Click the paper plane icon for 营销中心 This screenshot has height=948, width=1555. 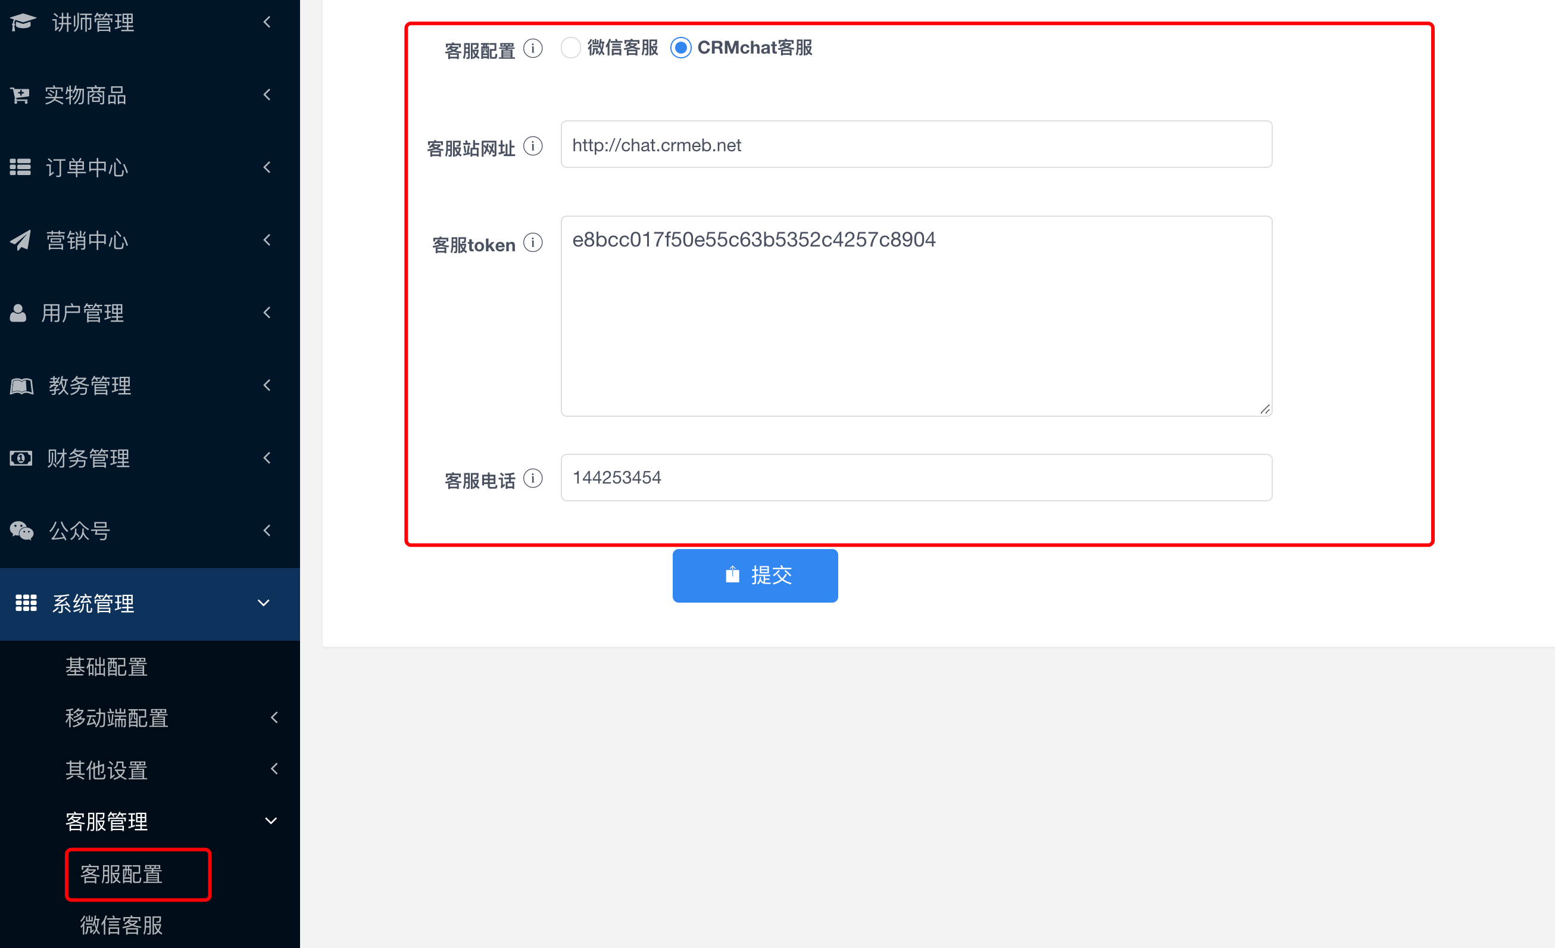click(x=20, y=241)
